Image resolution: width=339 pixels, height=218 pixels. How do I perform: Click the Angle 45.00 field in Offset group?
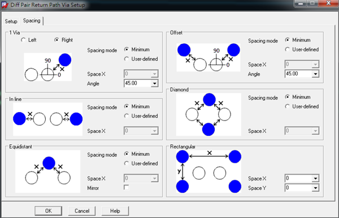(x=298, y=74)
